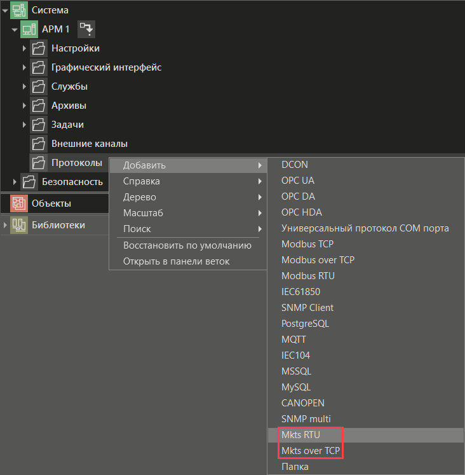Viewport: 465px width, 475px height.
Task: Expand the Безопасность tree node
Action: click(15, 182)
